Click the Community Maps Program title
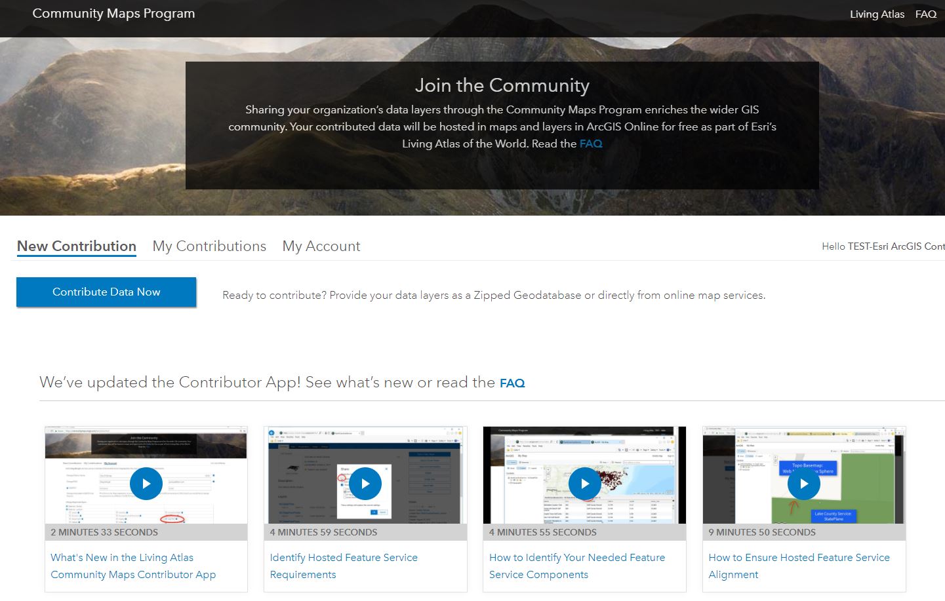This screenshot has width=945, height=601. pos(113,13)
